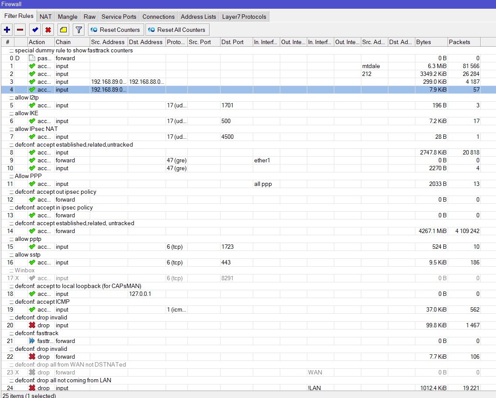Click the accept icon of rule 5
Image resolution: width=496 pixels, height=398 pixels.
coord(32,106)
